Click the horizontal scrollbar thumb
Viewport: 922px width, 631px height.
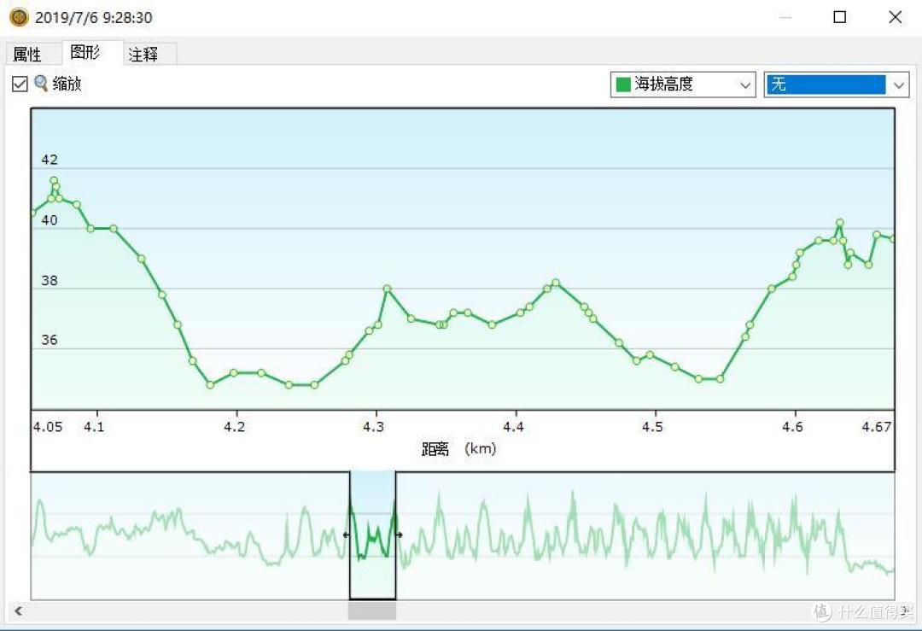[371, 611]
